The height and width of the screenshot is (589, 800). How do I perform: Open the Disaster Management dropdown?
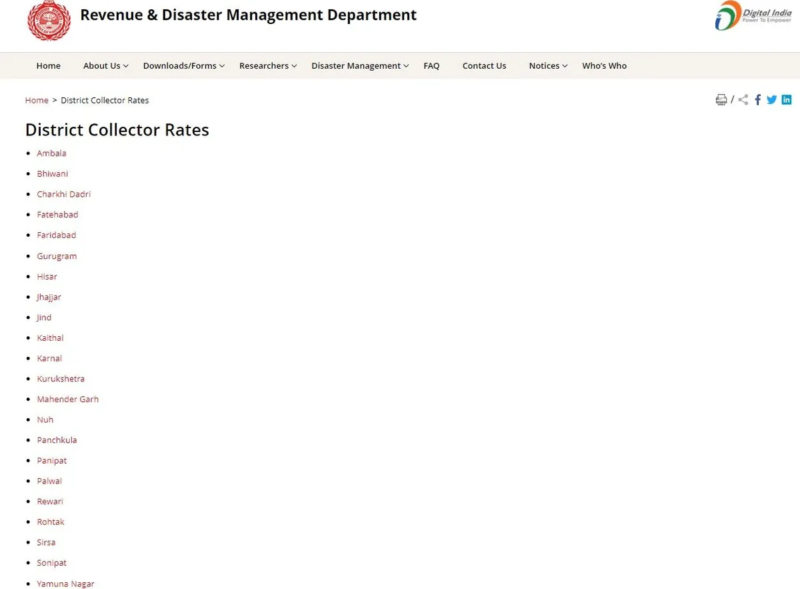(360, 65)
